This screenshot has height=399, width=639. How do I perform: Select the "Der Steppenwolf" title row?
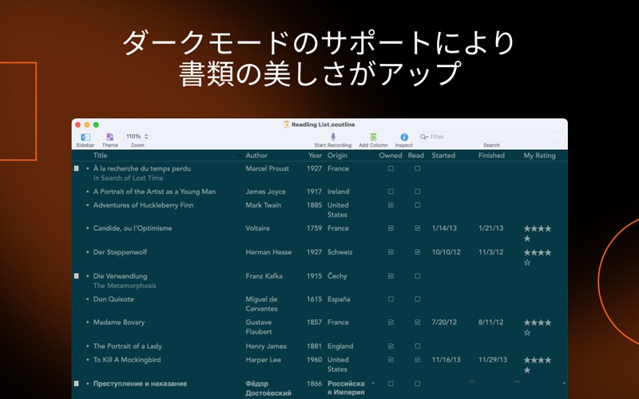(120, 252)
